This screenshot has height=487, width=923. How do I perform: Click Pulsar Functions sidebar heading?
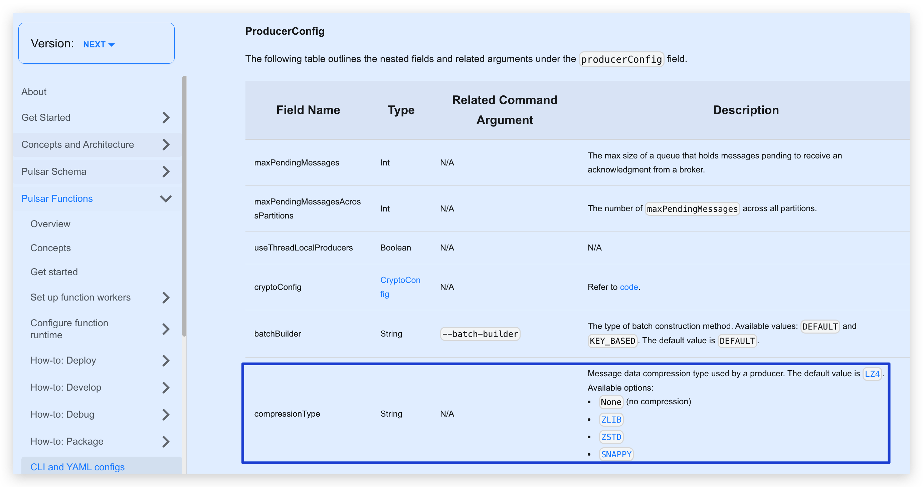point(57,198)
